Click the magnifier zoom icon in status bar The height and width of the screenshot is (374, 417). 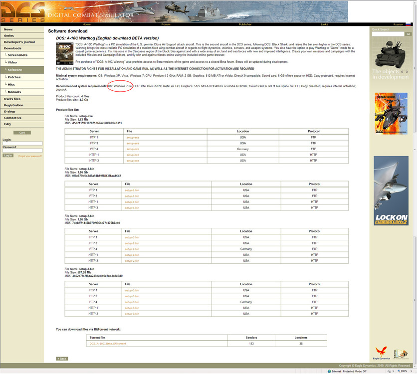(399, 372)
